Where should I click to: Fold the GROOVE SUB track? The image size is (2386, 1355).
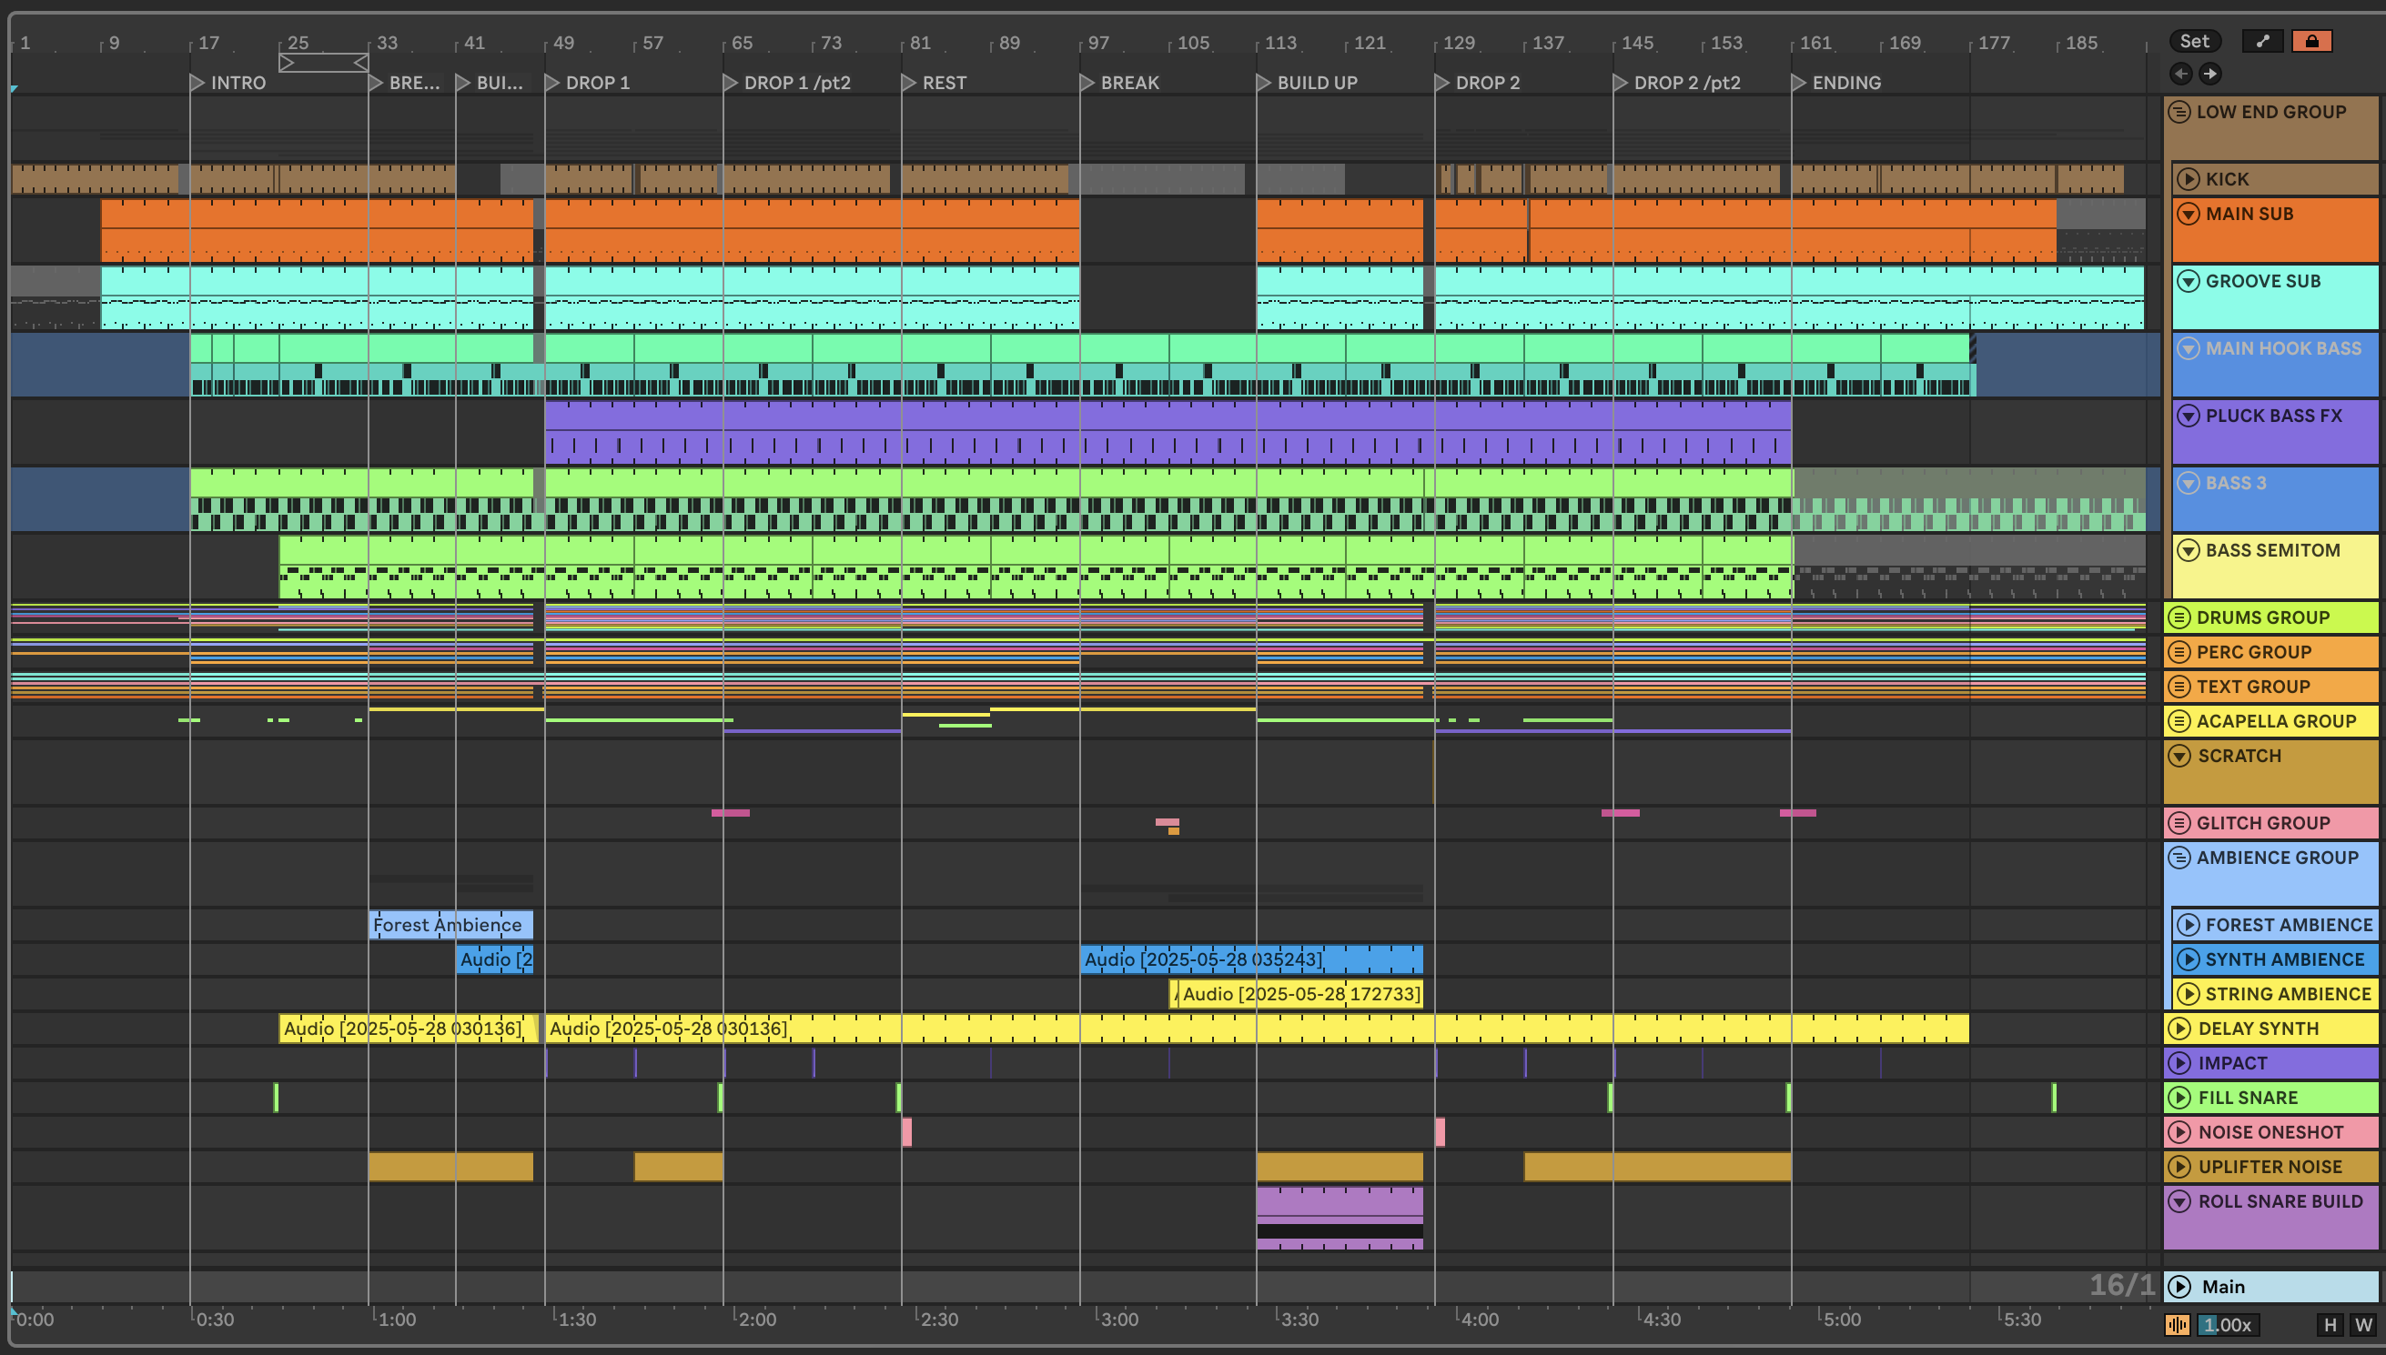click(x=2189, y=281)
